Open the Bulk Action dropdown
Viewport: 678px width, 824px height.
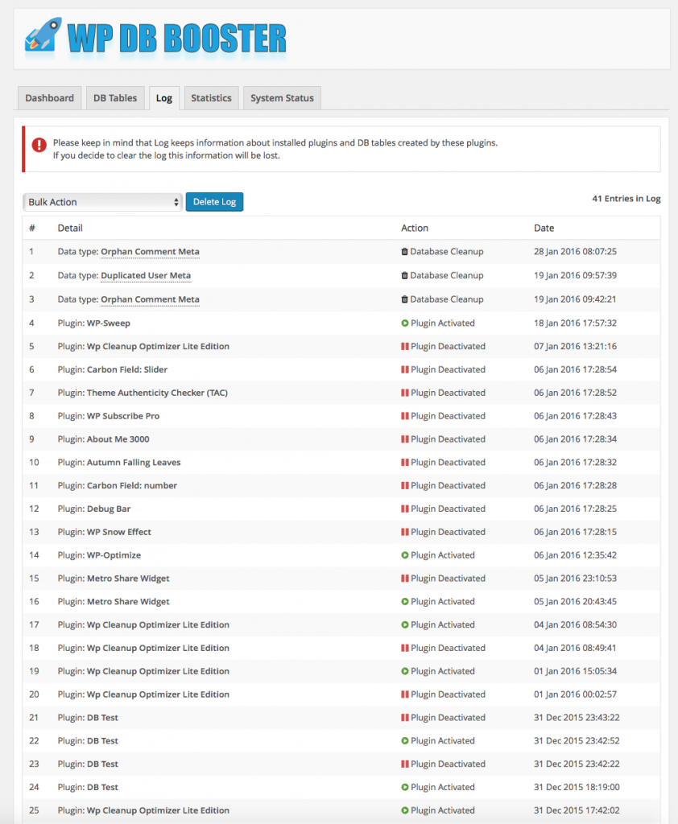tap(102, 202)
